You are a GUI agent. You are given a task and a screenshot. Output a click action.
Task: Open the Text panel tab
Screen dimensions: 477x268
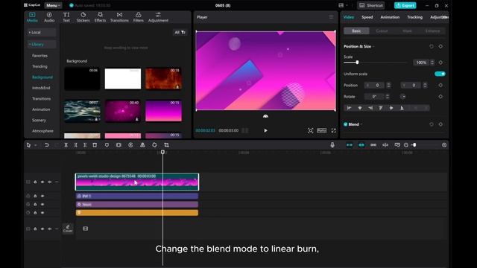click(66, 17)
